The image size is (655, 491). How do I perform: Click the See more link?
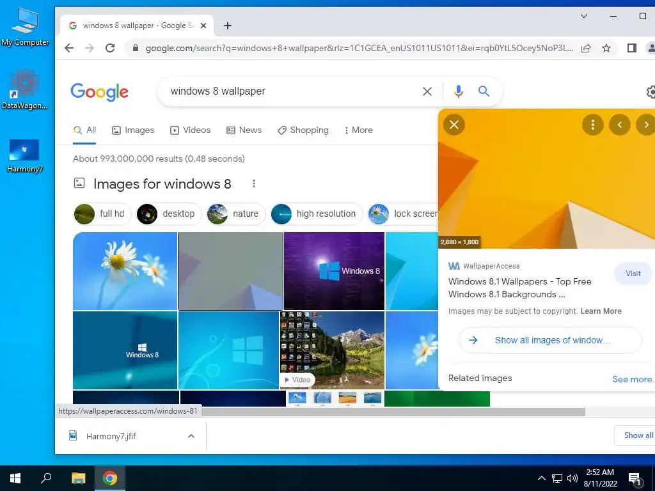click(631, 379)
